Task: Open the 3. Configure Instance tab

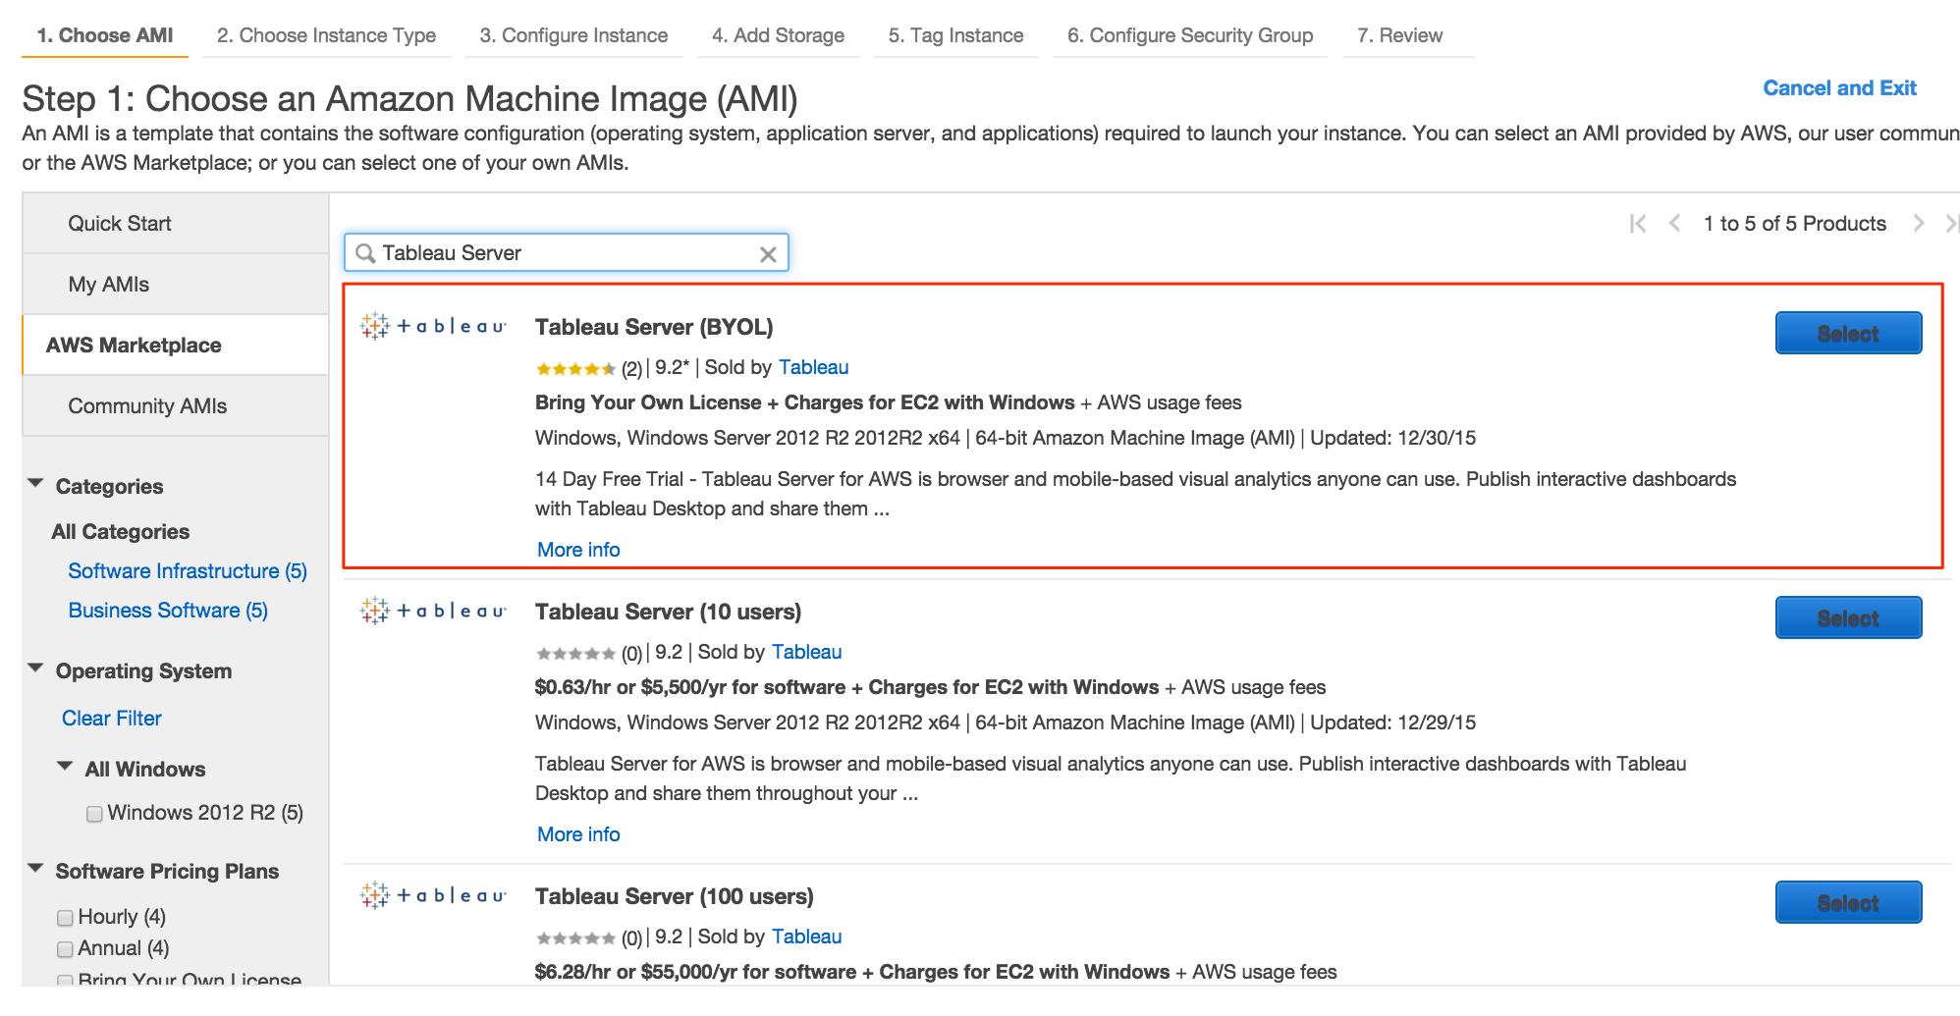Action: [573, 35]
